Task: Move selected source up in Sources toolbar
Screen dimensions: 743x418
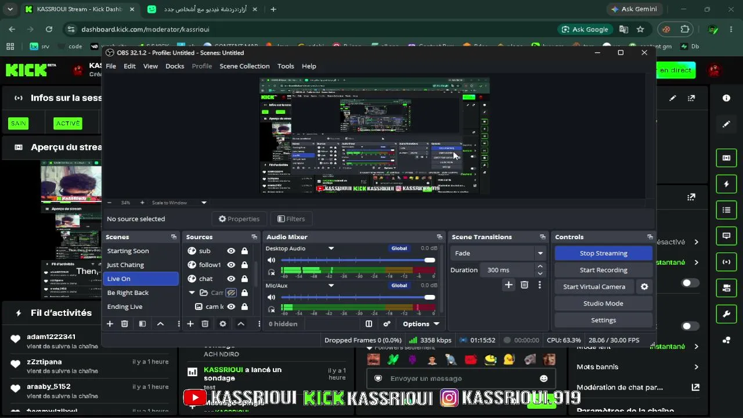Action: click(x=240, y=324)
